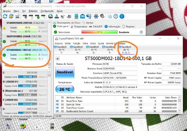Image resolution: width=187 pixels, height=131 pixels.
Task: Switch to the Temperatura tab
Action: [x=79, y=26]
